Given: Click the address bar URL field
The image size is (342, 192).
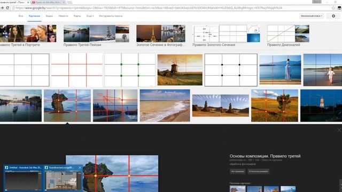Looking at the screenshot, I should pos(171,8).
